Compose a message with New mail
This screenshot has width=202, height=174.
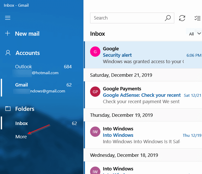[x=27, y=34]
